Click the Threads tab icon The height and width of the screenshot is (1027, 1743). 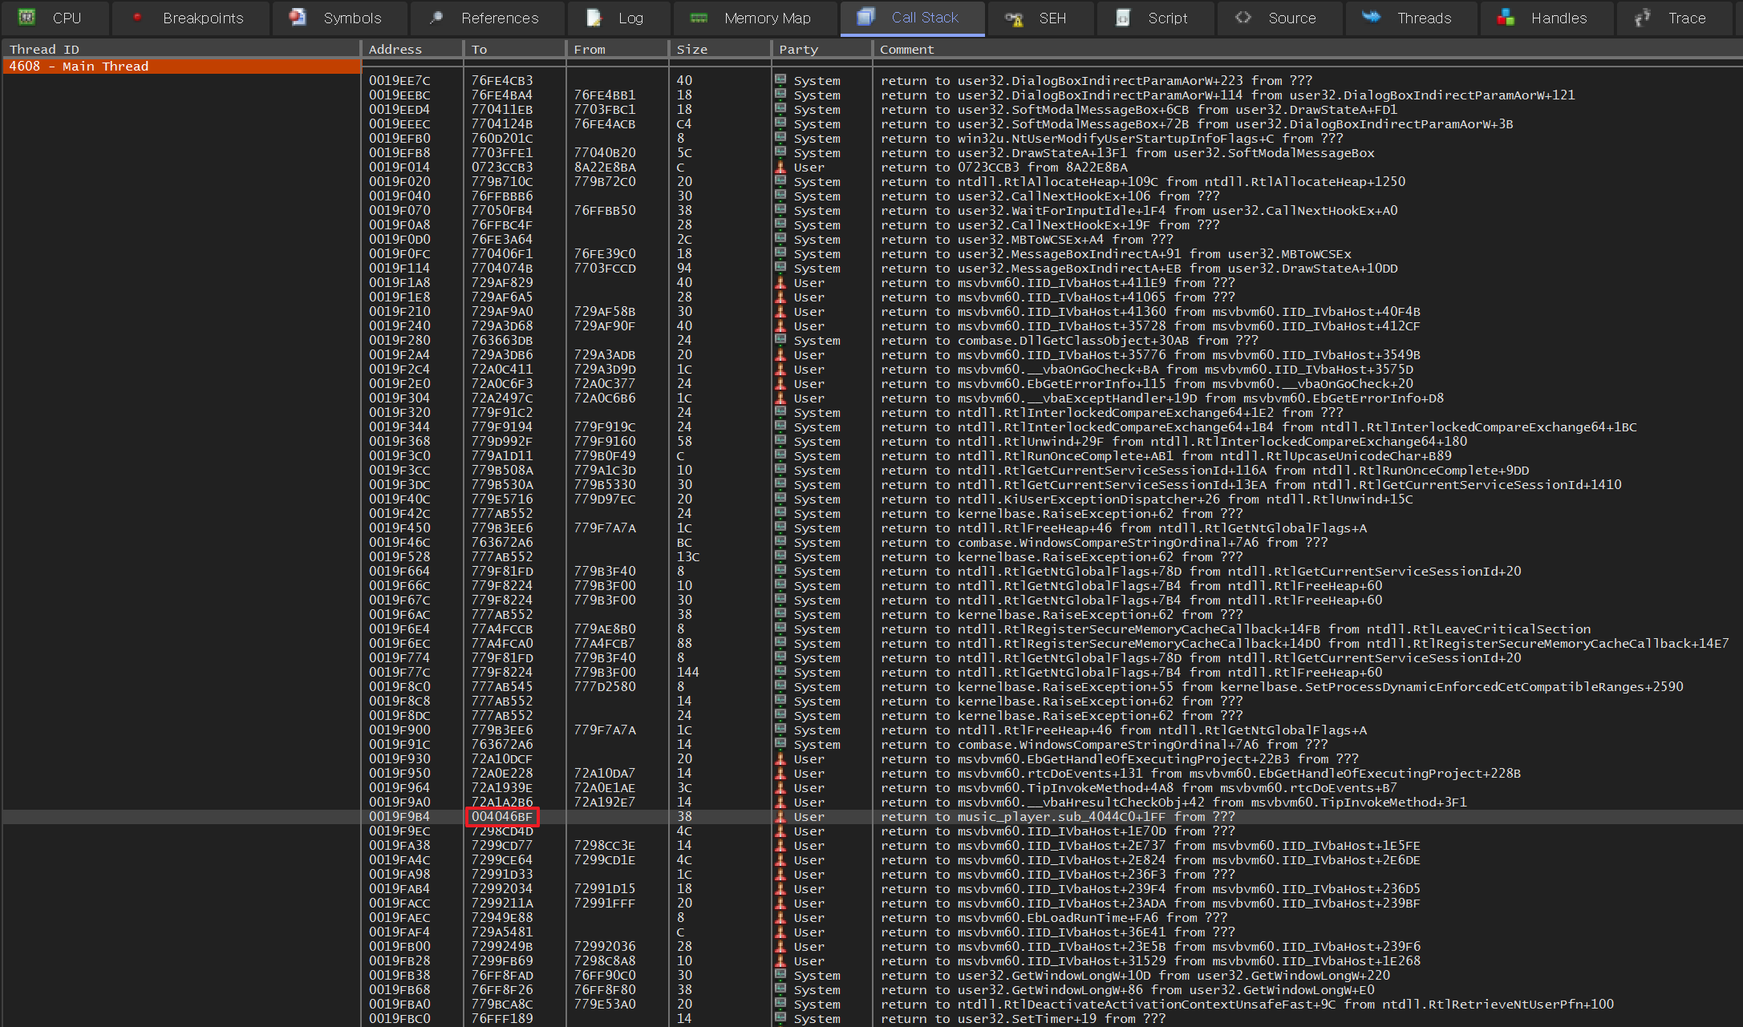[x=1371, y=17]
